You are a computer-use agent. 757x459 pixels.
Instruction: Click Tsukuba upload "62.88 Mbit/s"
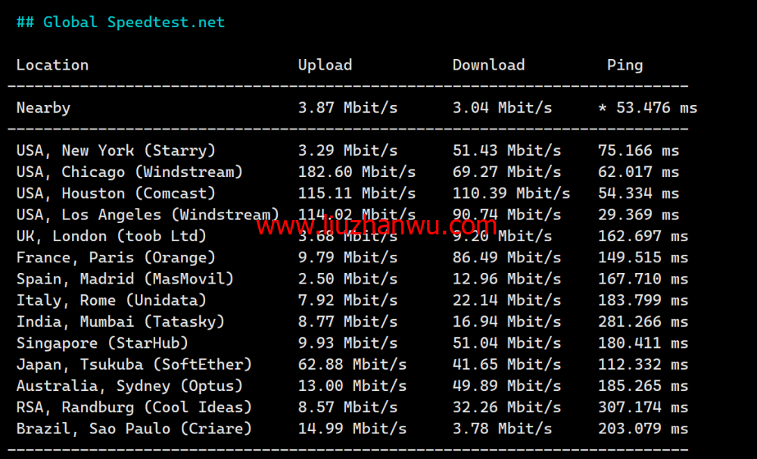[x=352, y=364]
